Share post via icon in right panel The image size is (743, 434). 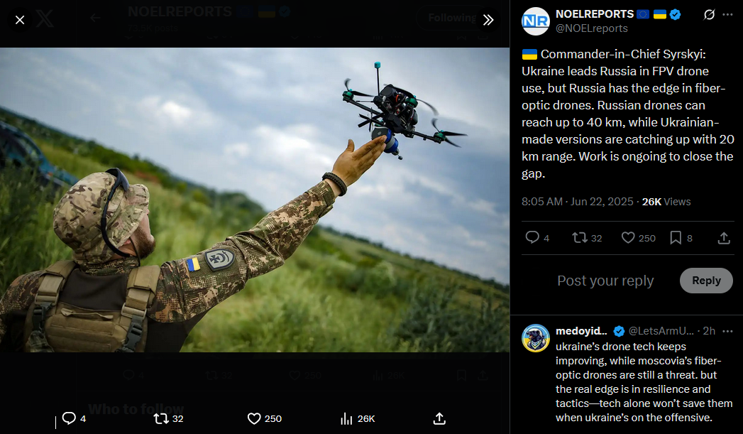[x=724, y=238]
